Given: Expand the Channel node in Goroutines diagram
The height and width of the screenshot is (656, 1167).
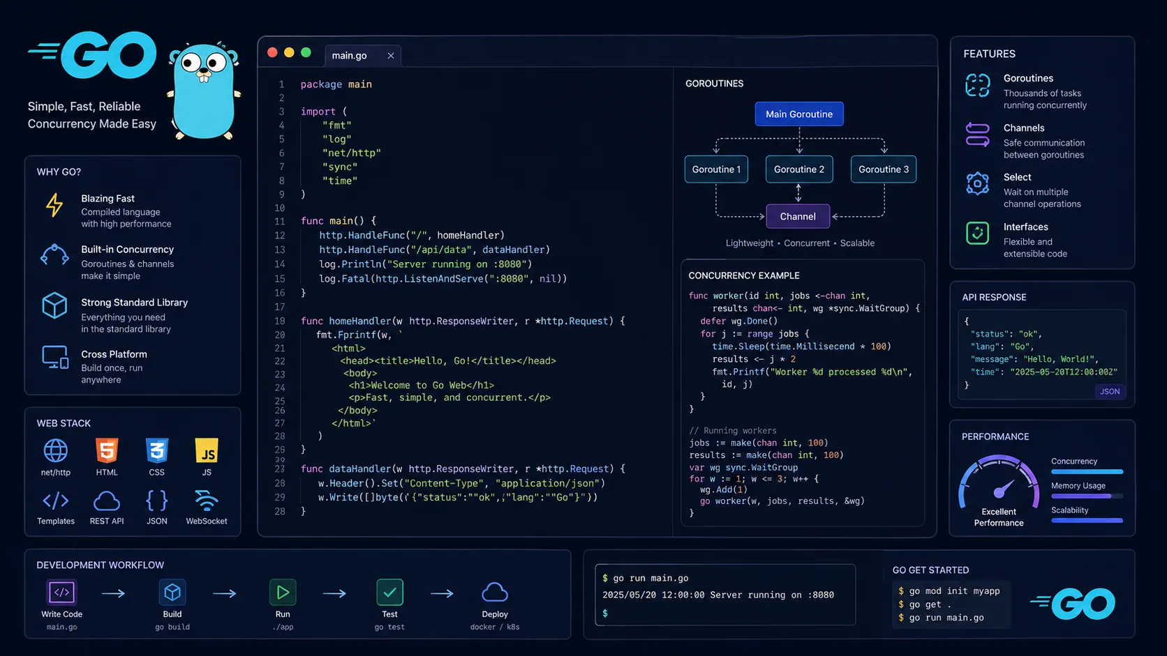Looking at the screenshot, I should click(x=797, y=216).
